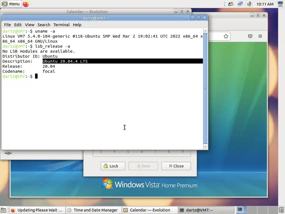Click the greyed Save button

click(143, 166)
